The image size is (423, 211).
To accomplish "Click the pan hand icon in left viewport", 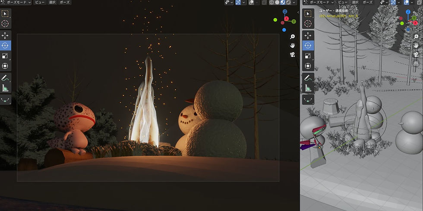I will click(292, 46).
